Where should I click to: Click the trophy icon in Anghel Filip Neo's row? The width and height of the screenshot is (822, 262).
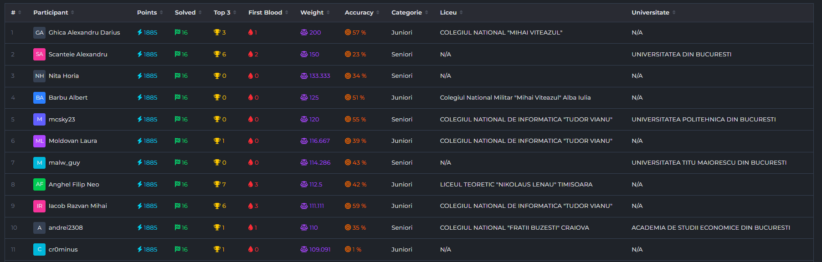217,184
